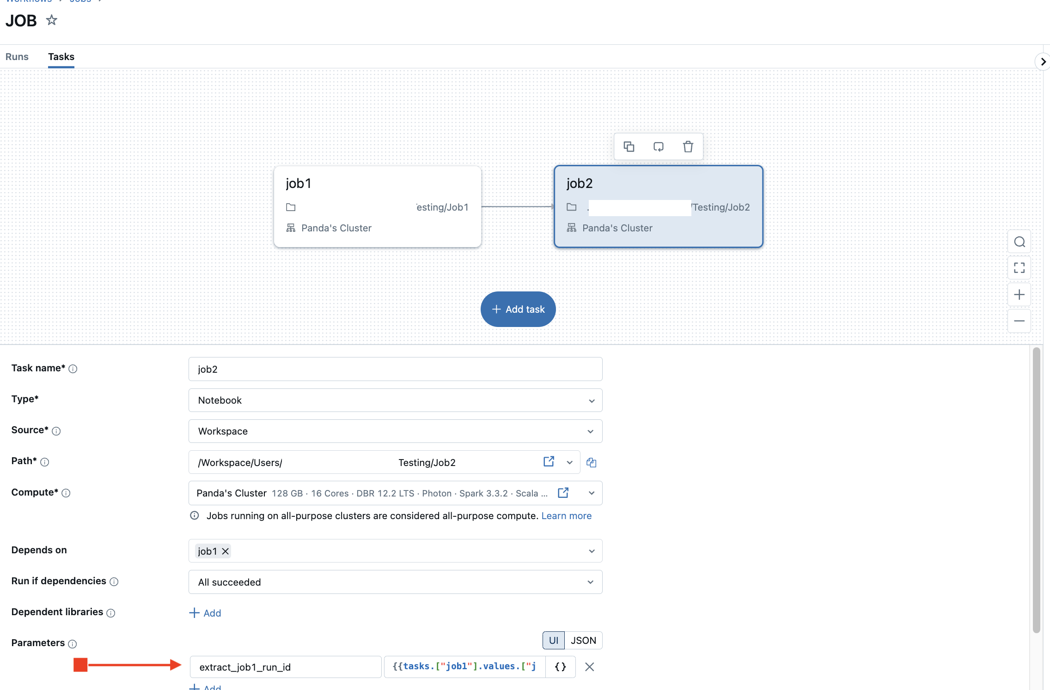Select the Tasks tab
Viewport: 1050px width, 690px height.
coord(61,56)
